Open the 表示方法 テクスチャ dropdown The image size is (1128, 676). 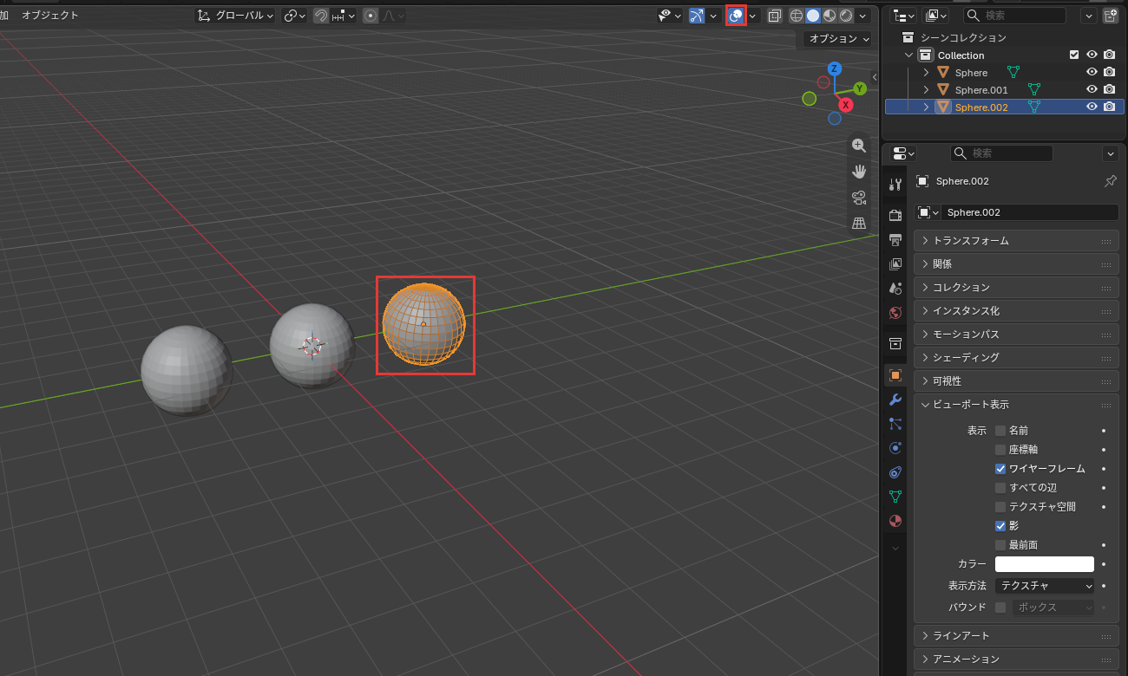coord(1045,586)
